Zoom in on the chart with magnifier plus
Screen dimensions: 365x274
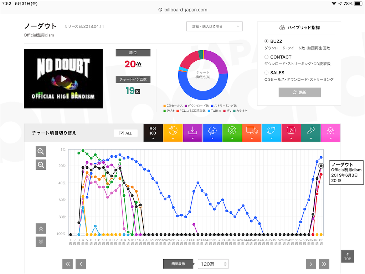pyautogui.click(x=41, y=151)
